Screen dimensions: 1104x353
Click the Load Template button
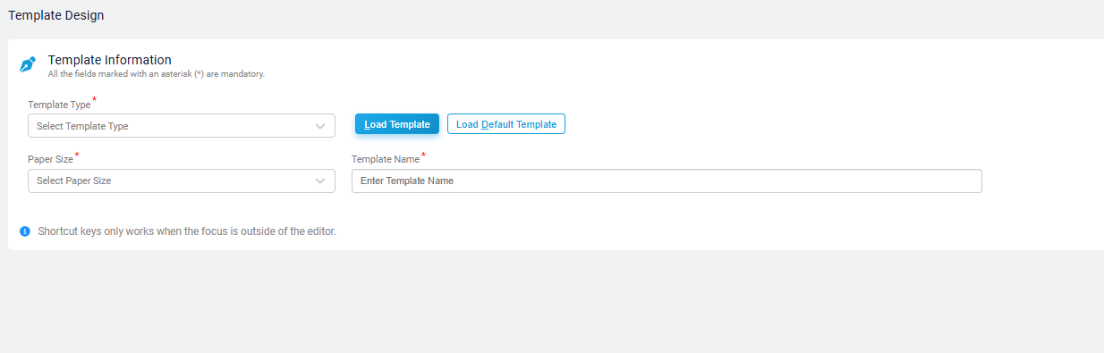(397, 124)
